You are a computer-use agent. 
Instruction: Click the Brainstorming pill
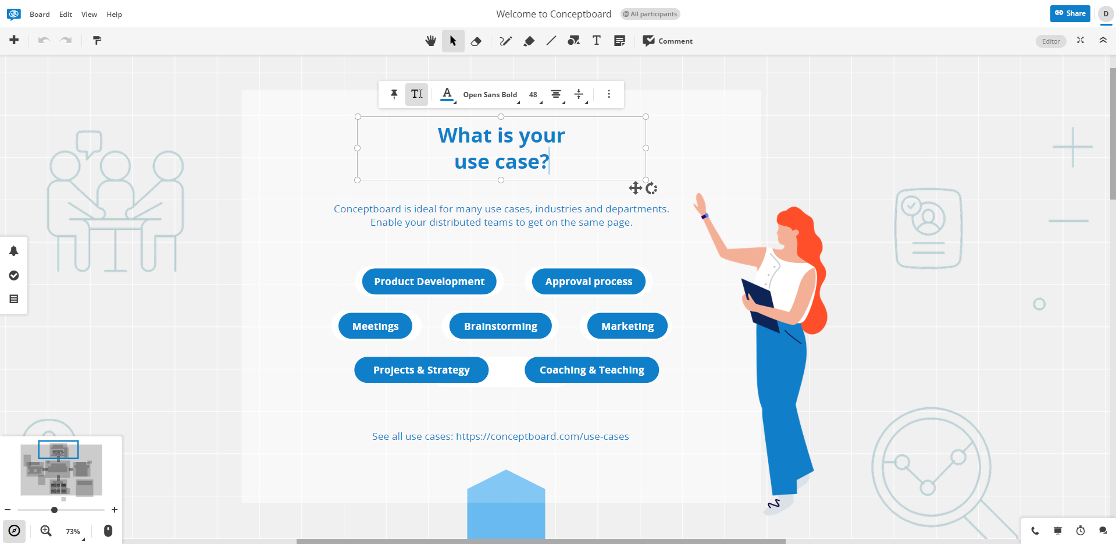tap(500, 326)
